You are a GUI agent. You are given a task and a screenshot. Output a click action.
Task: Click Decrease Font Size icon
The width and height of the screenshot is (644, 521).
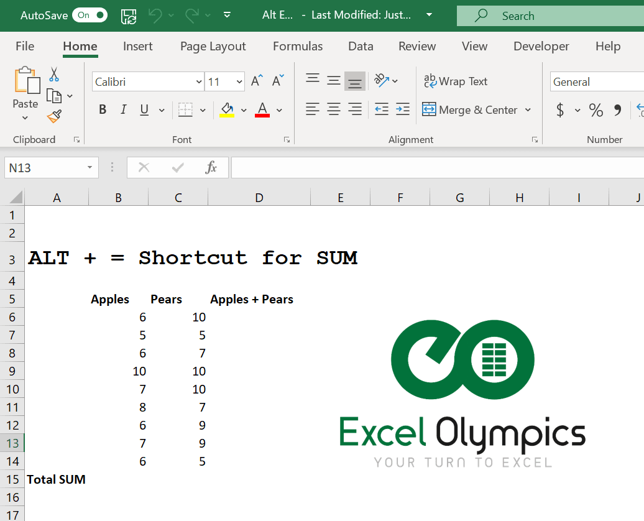point(278,81)
